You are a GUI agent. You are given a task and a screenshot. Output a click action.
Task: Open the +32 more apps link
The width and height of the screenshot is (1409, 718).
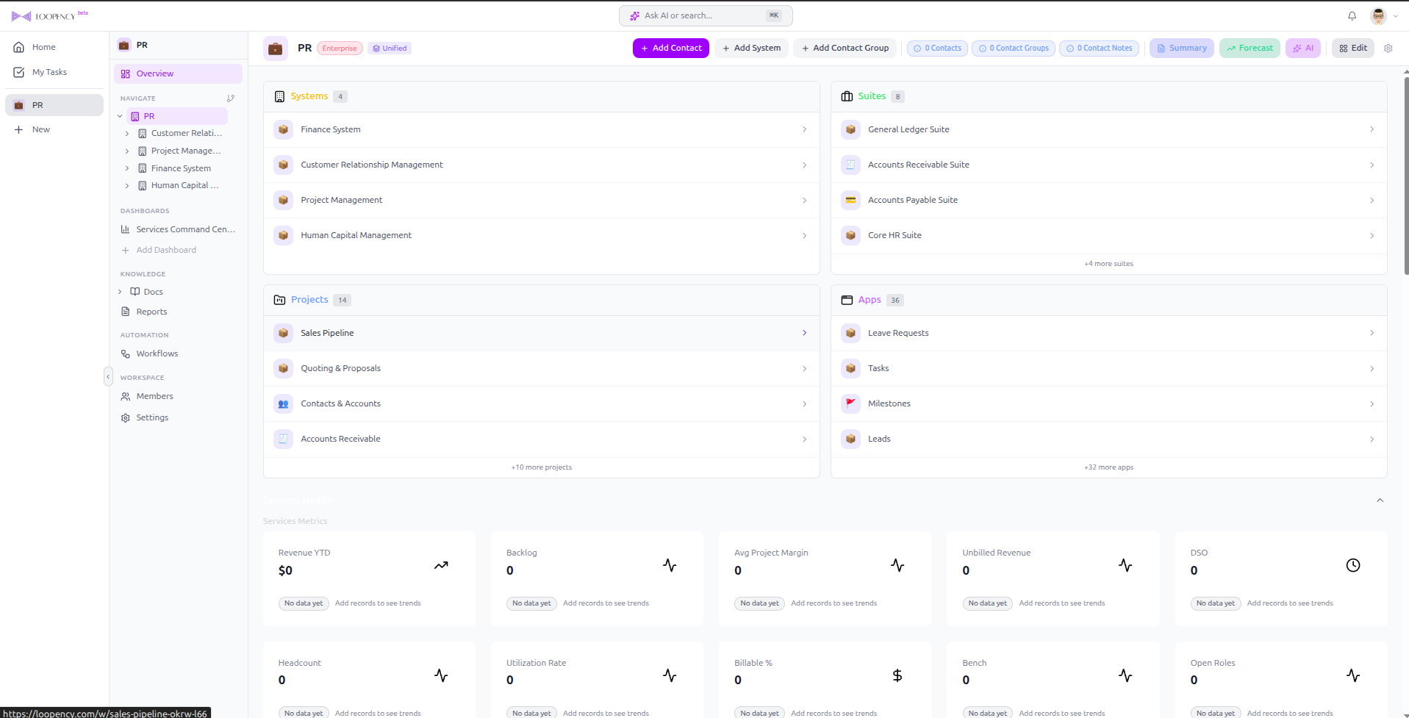pos(1108,467)
